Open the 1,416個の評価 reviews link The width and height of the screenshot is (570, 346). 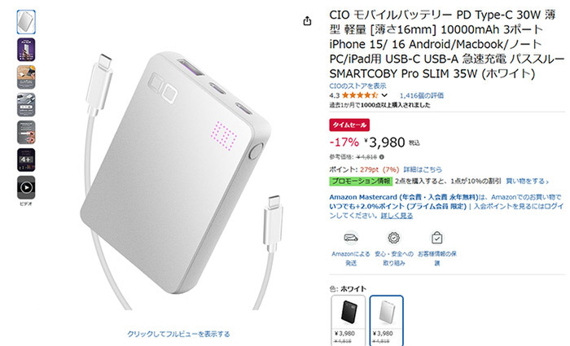coord(422,95)
